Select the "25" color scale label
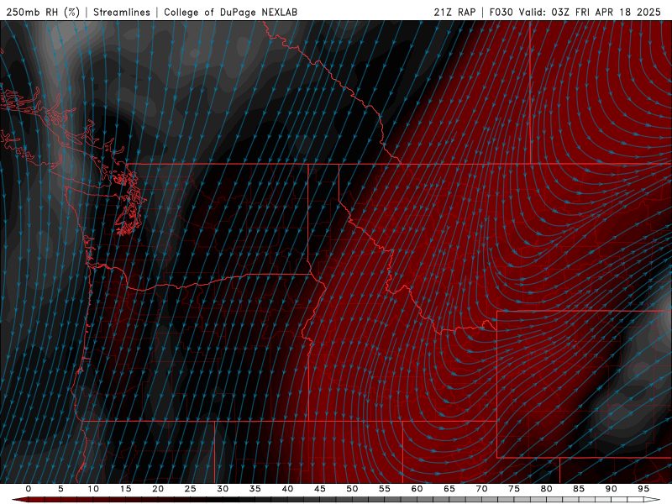The height and width of the screenshot is (504, 672). click(190, 489)
